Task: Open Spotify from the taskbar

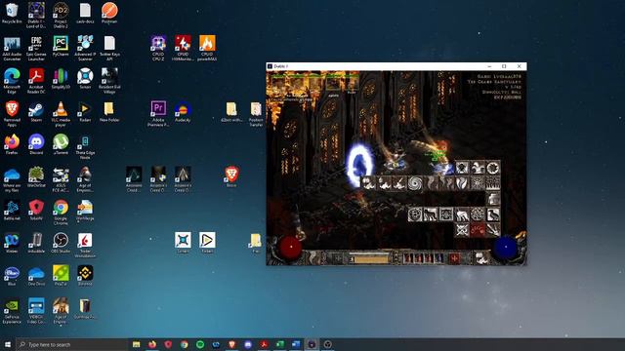Action: point(200,344)
